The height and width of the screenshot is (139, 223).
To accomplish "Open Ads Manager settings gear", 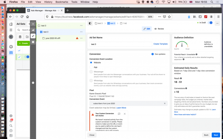I will [11, 116].
